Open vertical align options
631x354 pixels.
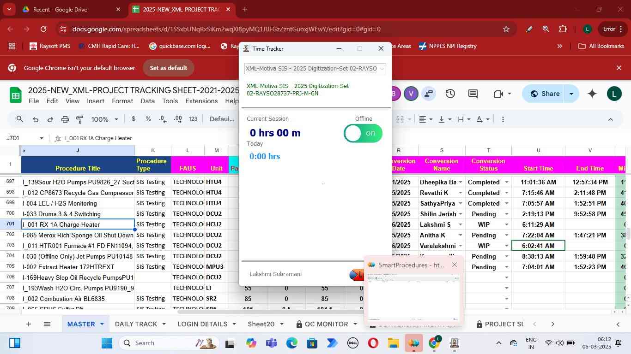click(x=445, y=119)
